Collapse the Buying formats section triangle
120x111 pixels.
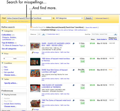2,95
